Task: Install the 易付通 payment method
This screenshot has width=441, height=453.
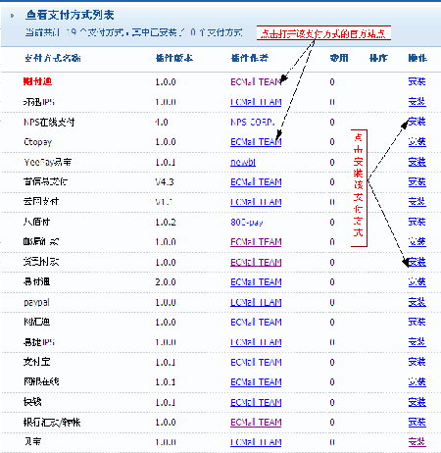Action: click(x=416, y=281)
